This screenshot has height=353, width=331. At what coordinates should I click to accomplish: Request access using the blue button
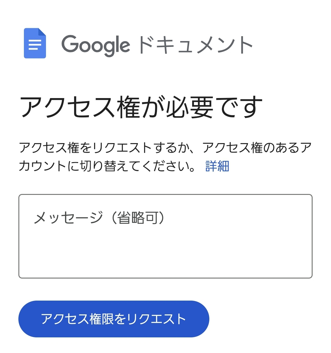click(114, 319)
